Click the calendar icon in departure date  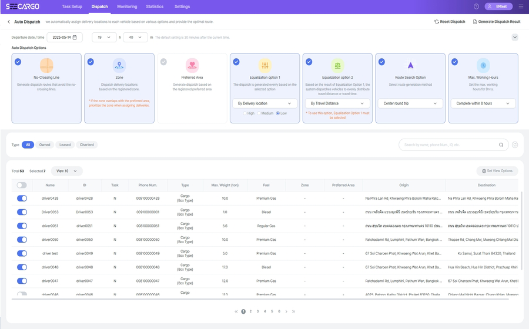pos(75,38)
